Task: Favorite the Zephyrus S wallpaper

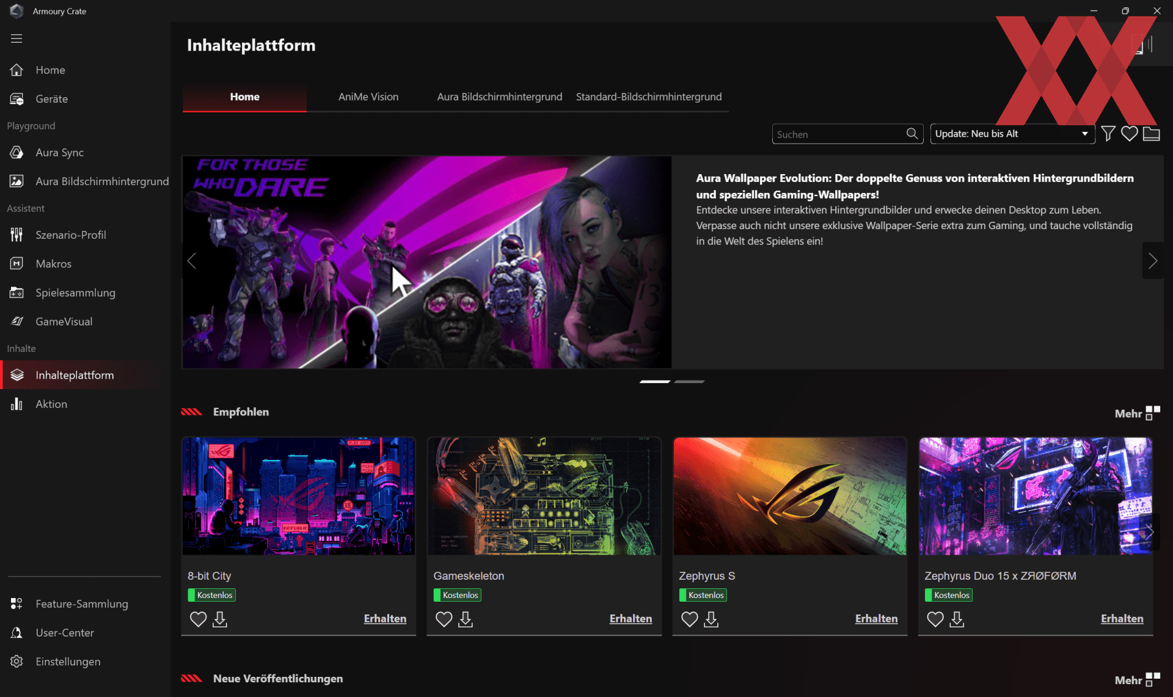Action: [689, 619]
